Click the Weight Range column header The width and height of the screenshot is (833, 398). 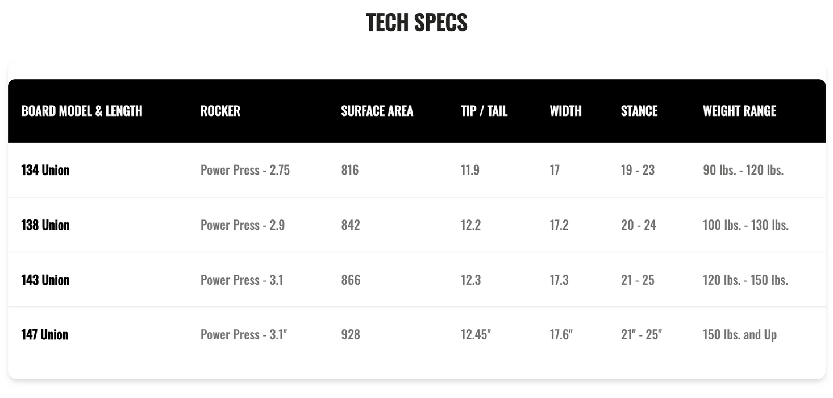[x=739, y=111]
